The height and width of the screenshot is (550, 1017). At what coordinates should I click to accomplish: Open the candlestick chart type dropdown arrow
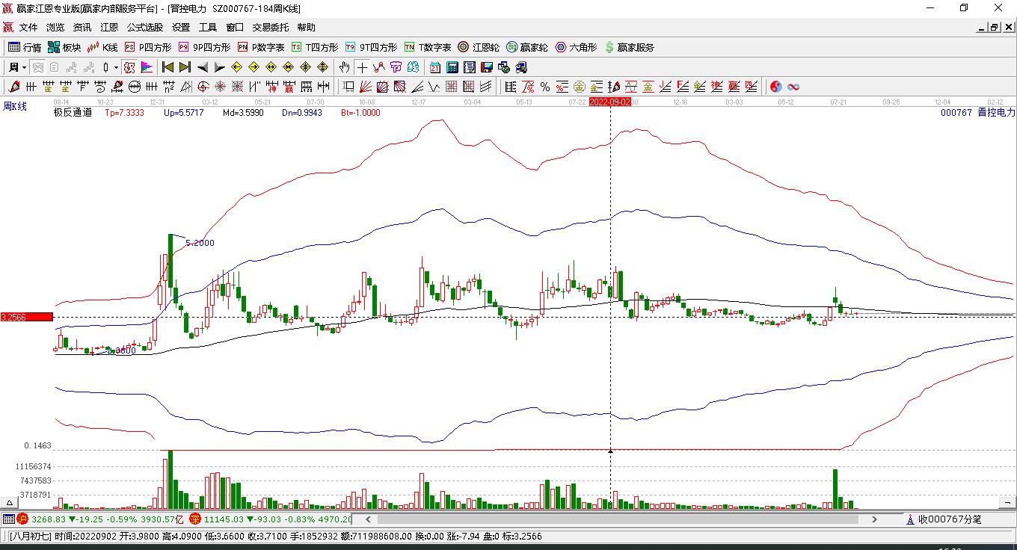click(116, 67)
